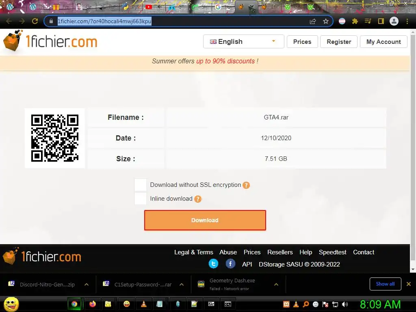416x312 pixels.
Task: Open the API footer link
Action: click(247, 264)
